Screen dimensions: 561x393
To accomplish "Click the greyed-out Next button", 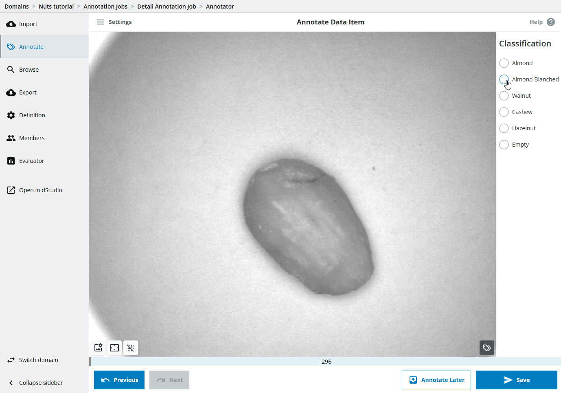I will 169,380.
